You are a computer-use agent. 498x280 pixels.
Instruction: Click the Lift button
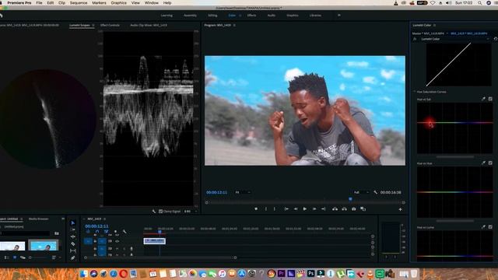[335, 209]
